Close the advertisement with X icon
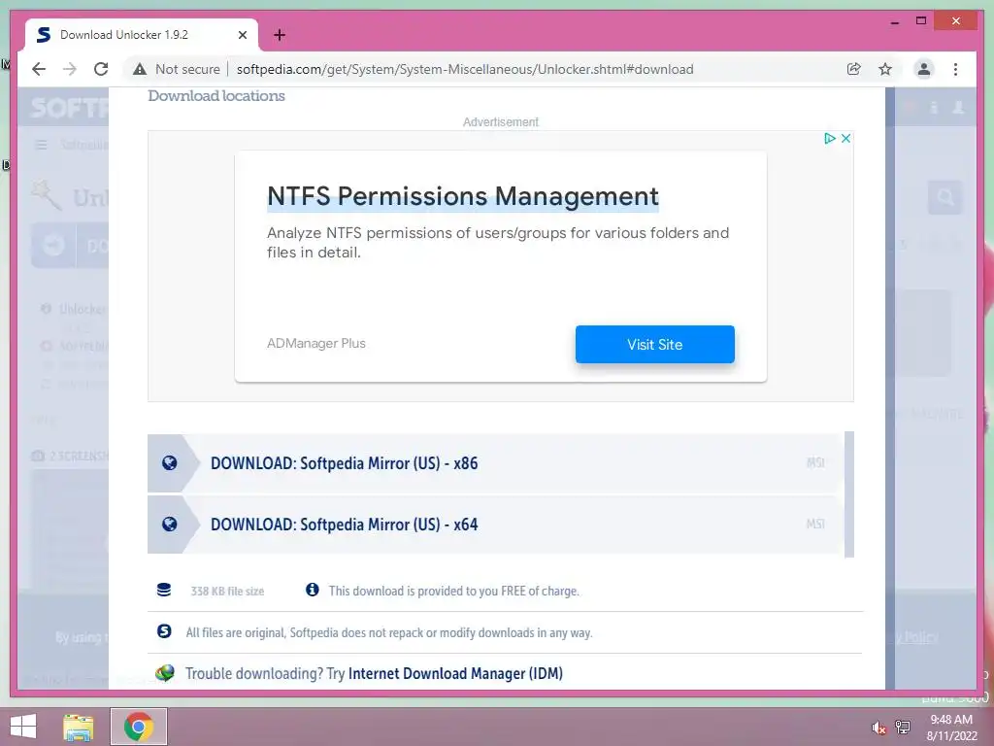Image resolution: width=994 pixels, height=746 pixels. point(845,138)
